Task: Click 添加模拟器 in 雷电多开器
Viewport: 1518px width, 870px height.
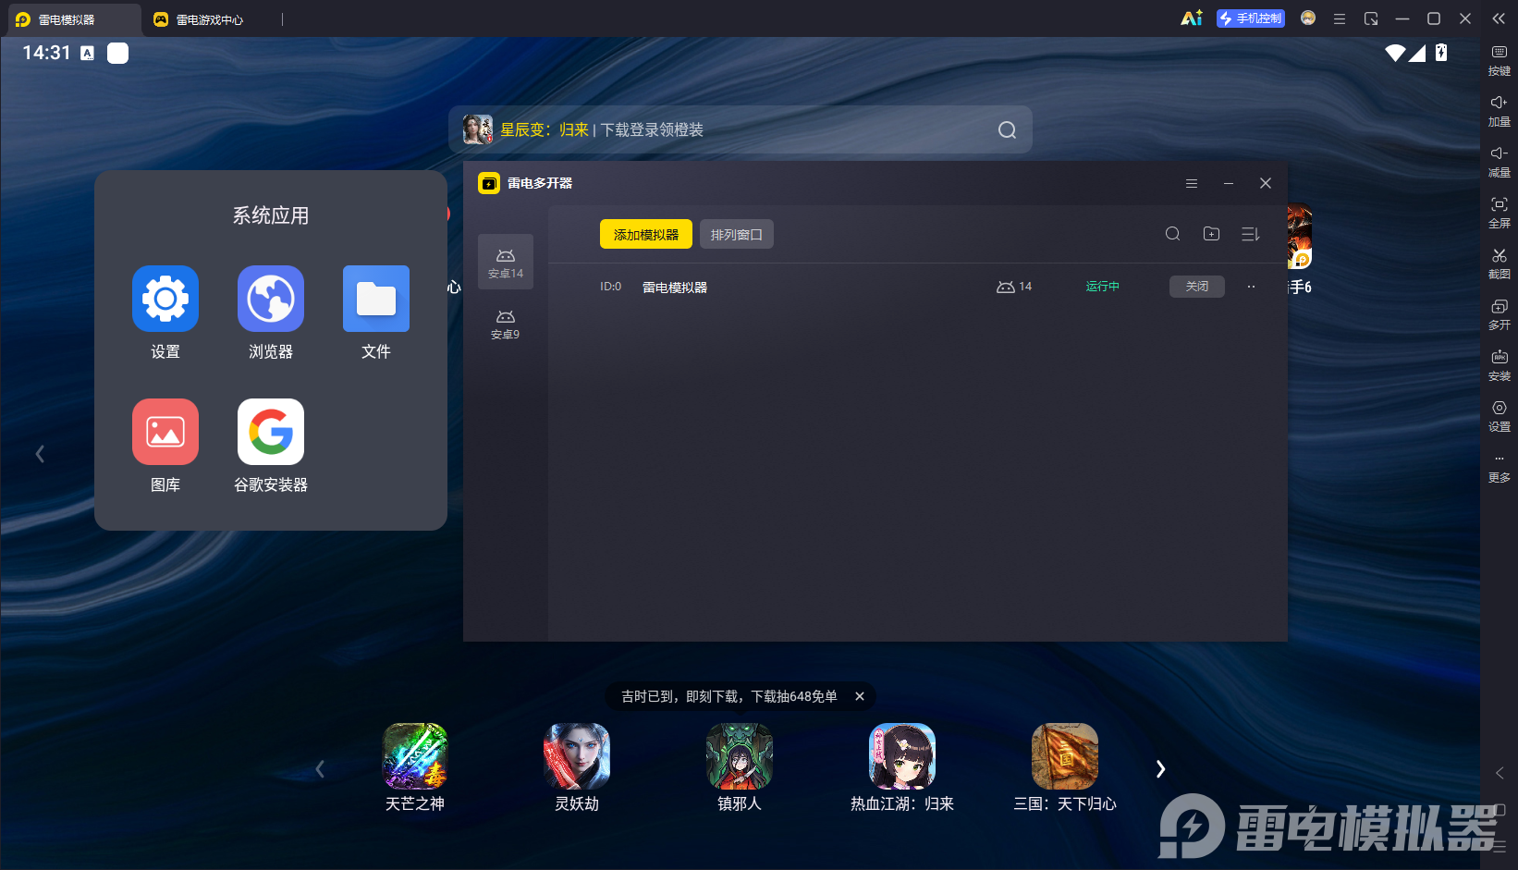Action: coord(646,234)
